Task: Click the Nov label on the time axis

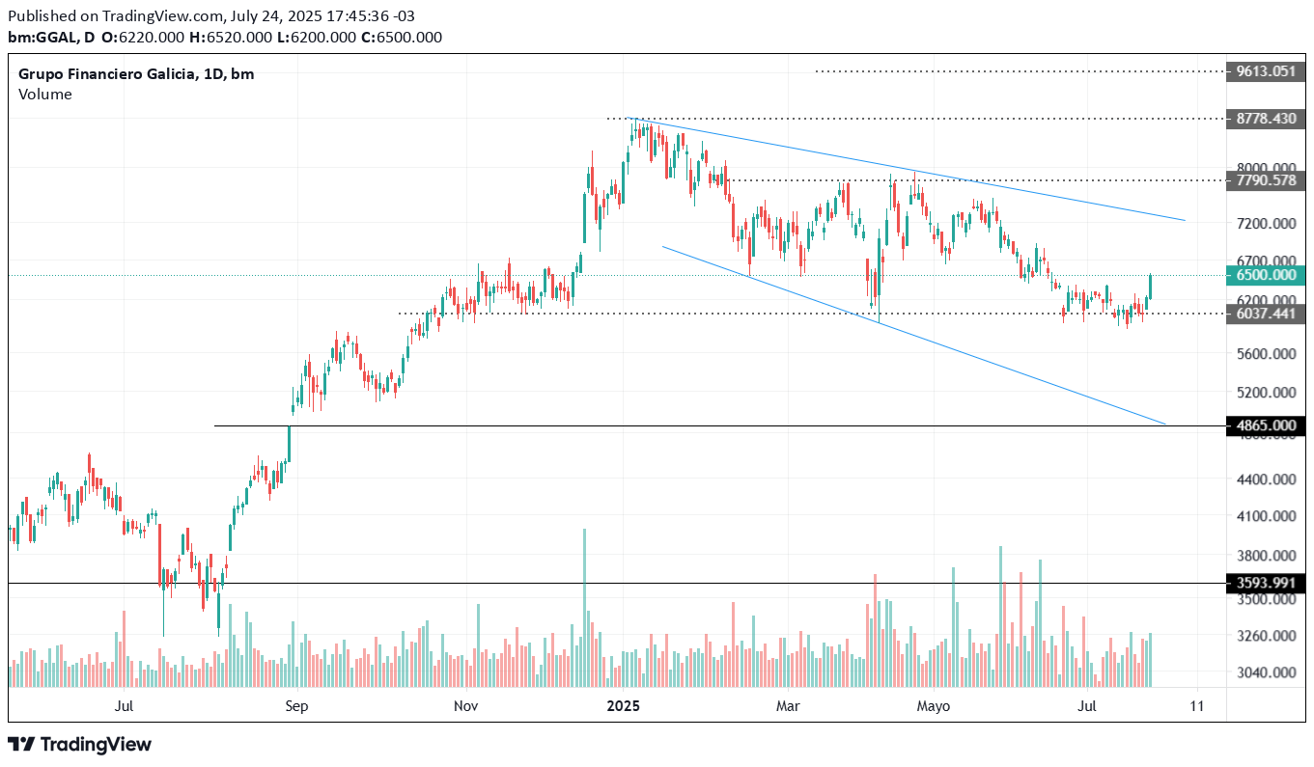Action: coord(465,706)
